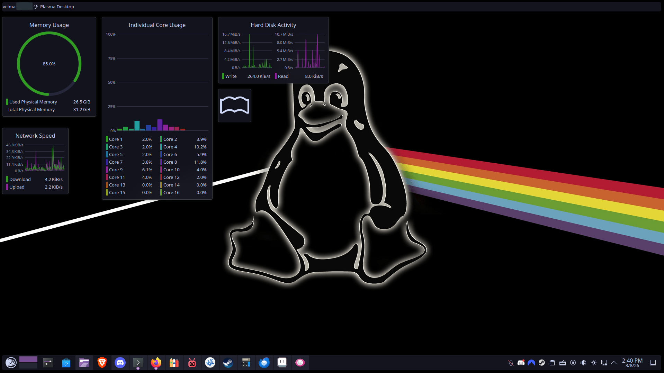
Task: Open the folder view book widget
Action: click(235, 105)
